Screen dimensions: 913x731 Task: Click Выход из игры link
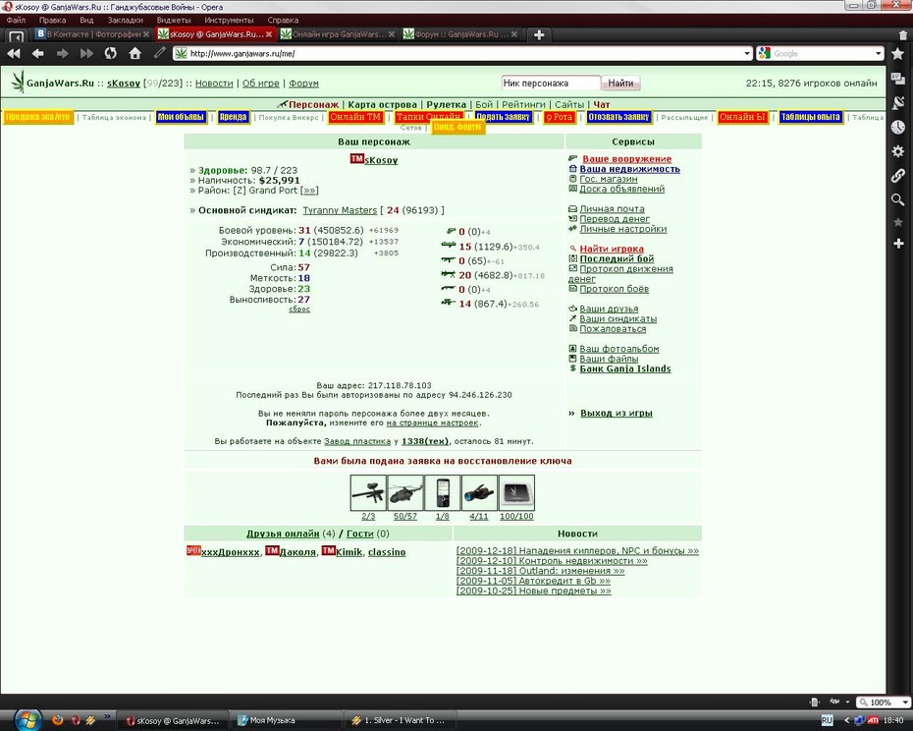[617, 414]
